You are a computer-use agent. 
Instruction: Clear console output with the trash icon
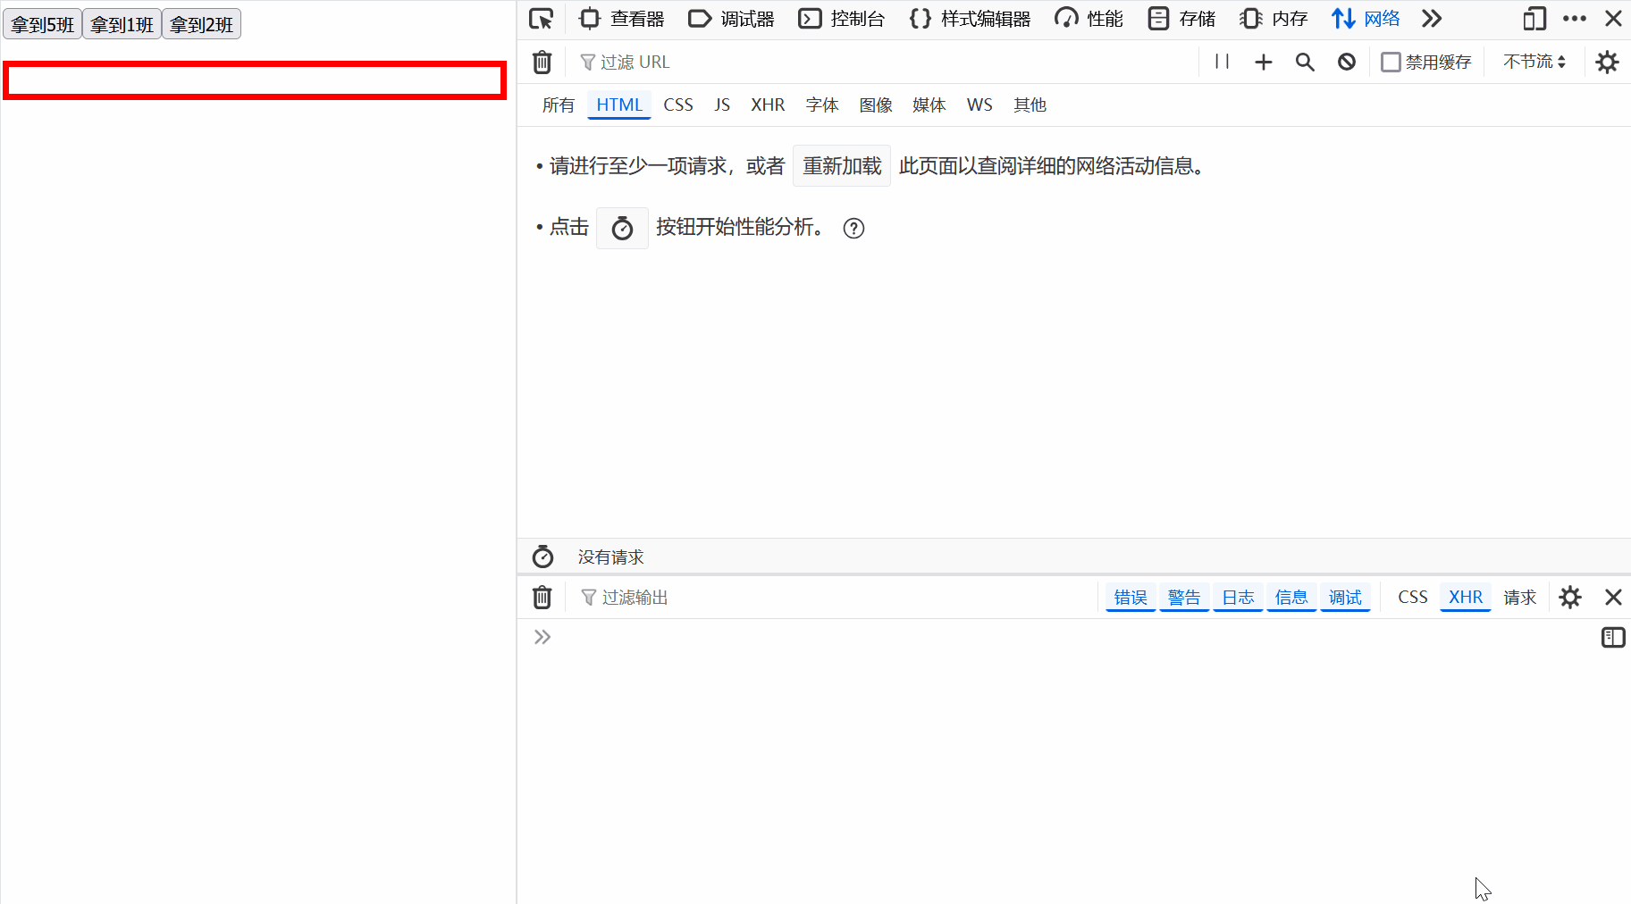pos(542,597)
